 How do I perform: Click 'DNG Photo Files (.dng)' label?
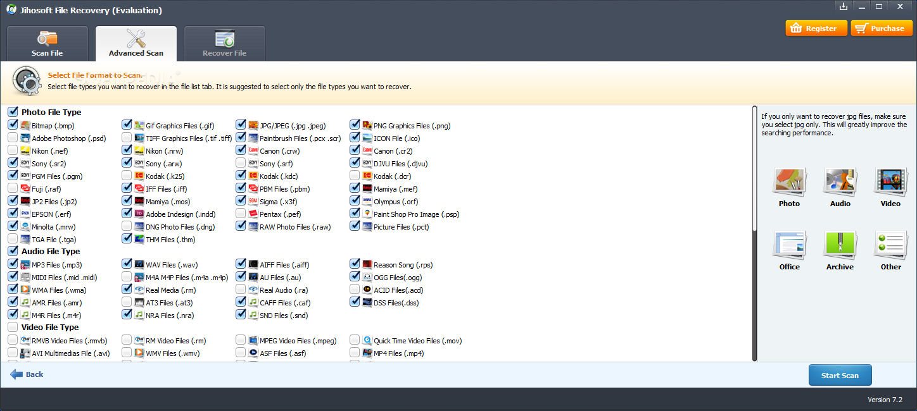[x=180, y=227]
